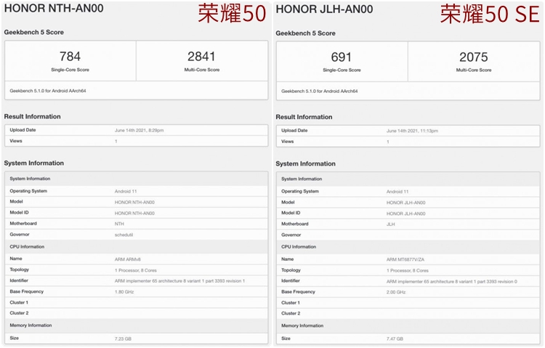Click the NTH motherboard value
This screenshot has height=348, width=545.
pos(119,224)
